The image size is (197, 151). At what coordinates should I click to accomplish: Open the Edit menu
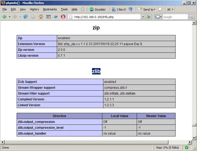(x=13, y=9)
